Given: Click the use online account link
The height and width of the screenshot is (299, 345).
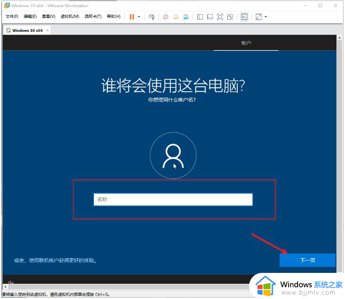Looking at the screenshot, I should click(55, 261).
